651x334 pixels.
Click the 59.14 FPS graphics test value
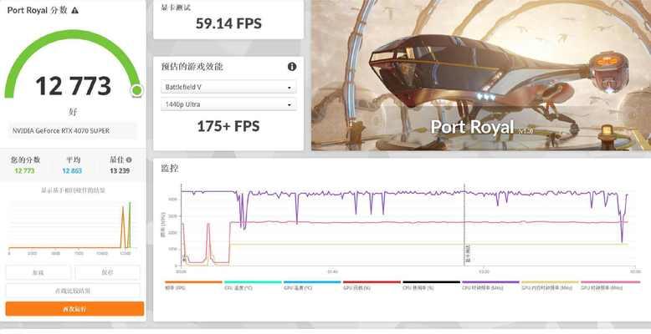pos(228,23)
